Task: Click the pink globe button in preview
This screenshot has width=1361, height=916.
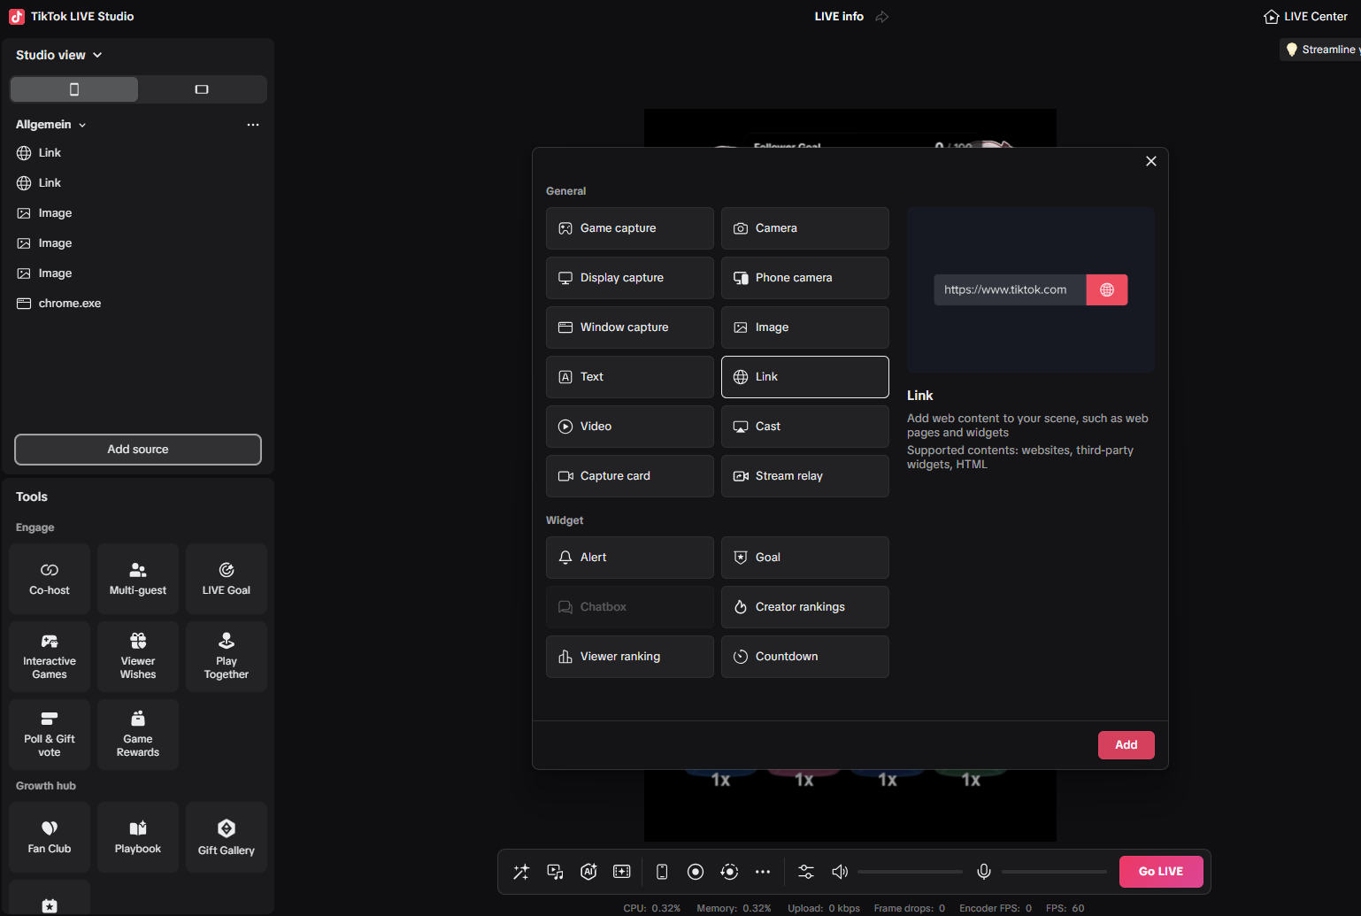Action: (1107, 289)
